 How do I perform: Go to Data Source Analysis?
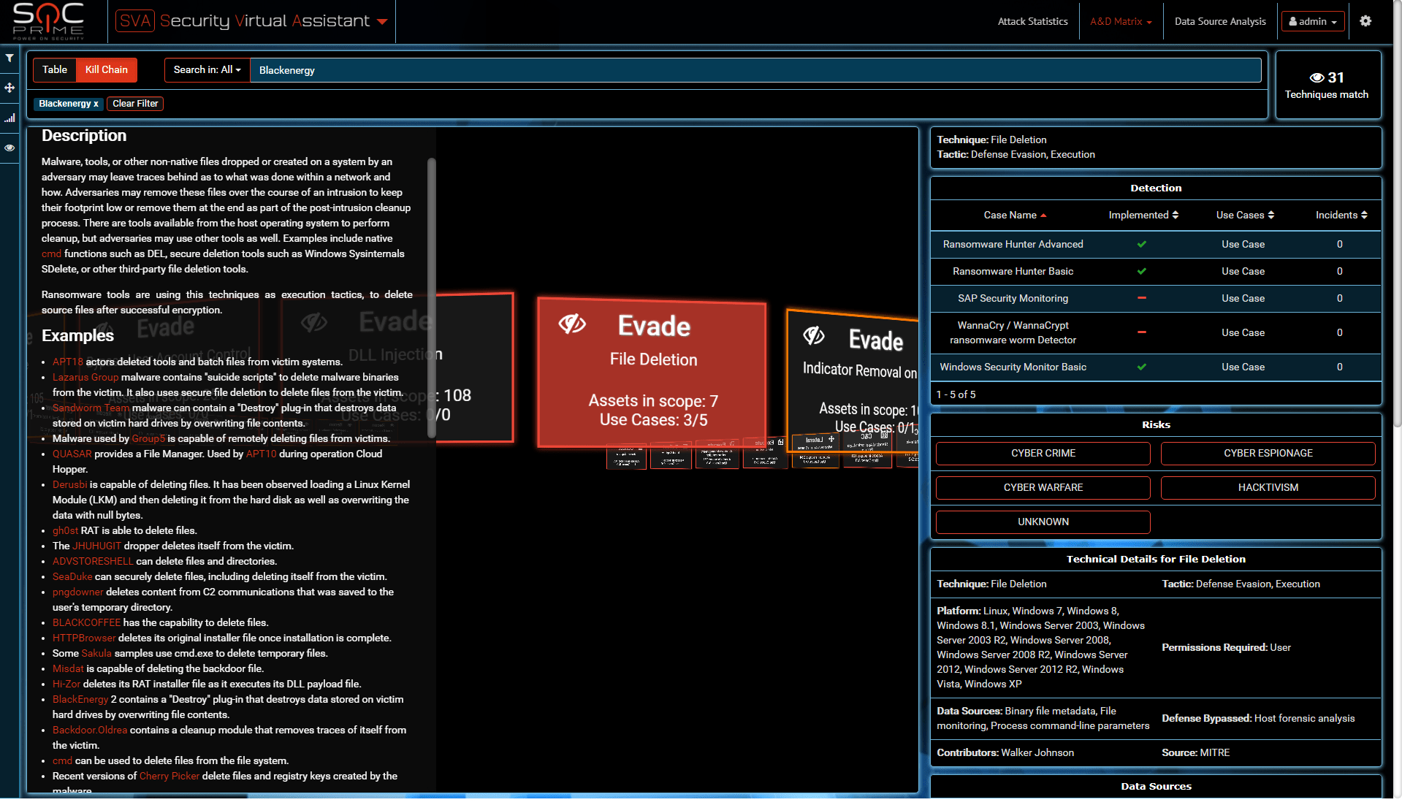[x=1219, y=22]
